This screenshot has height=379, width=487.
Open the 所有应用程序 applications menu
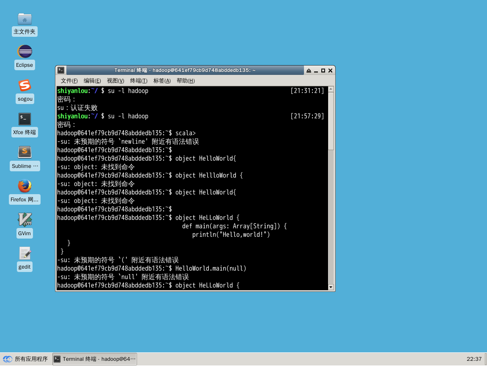(25, 359)
